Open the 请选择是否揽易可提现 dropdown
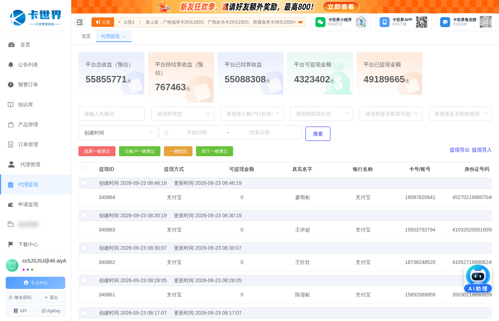Viewport: 499px width, 321px height. pos(391,114)
